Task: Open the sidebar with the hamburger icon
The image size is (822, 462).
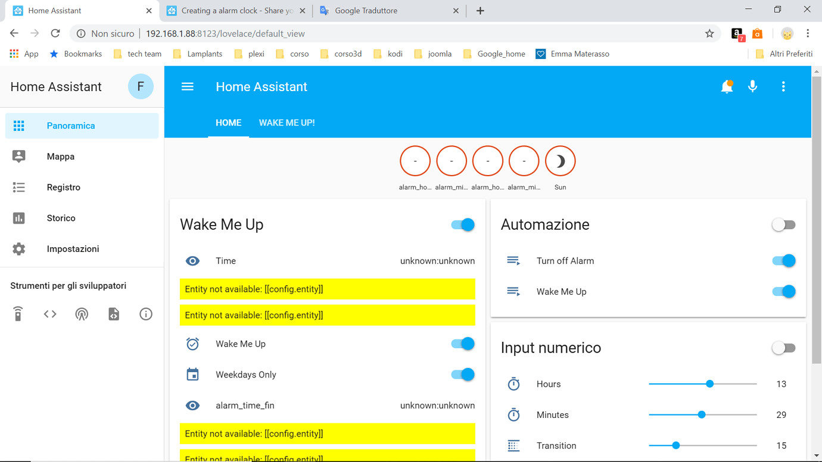Action: [187, 86]
